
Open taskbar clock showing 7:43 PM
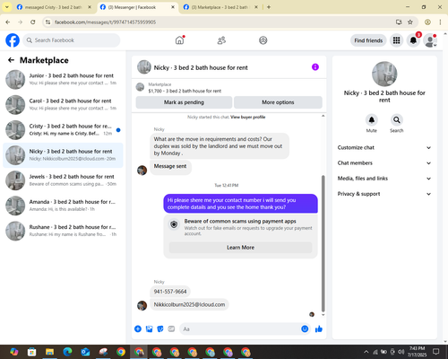tap(417, 352)
